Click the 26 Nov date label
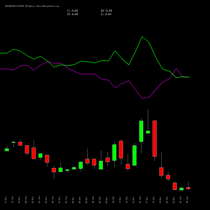 (x=53, y=200)
